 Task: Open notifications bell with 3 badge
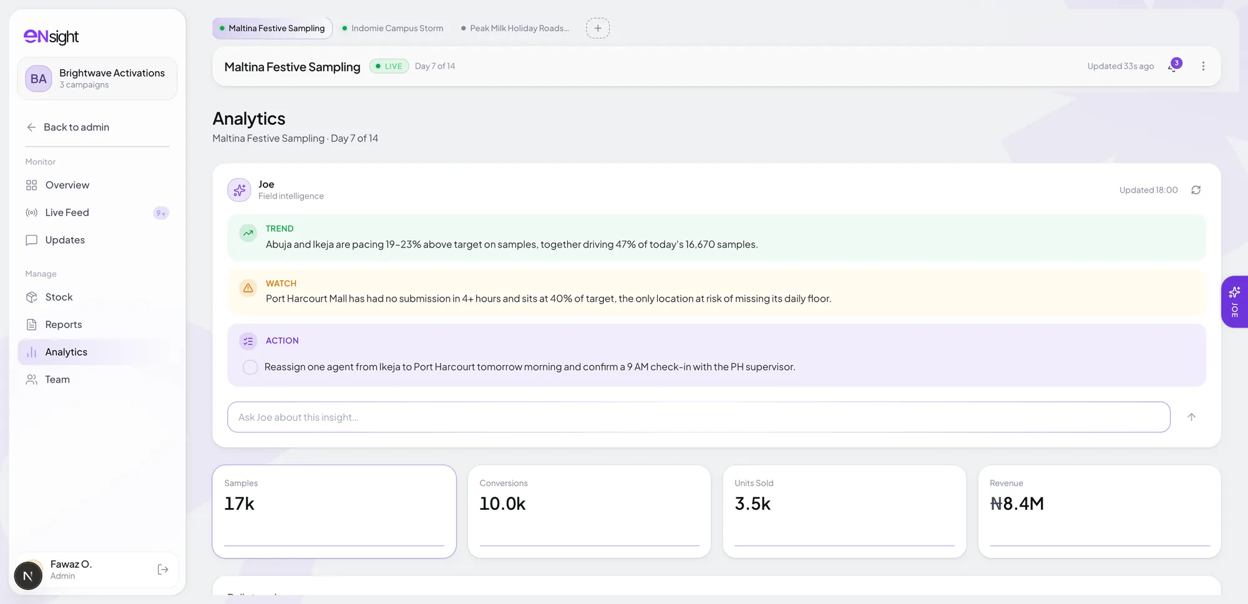(1174, 66)
